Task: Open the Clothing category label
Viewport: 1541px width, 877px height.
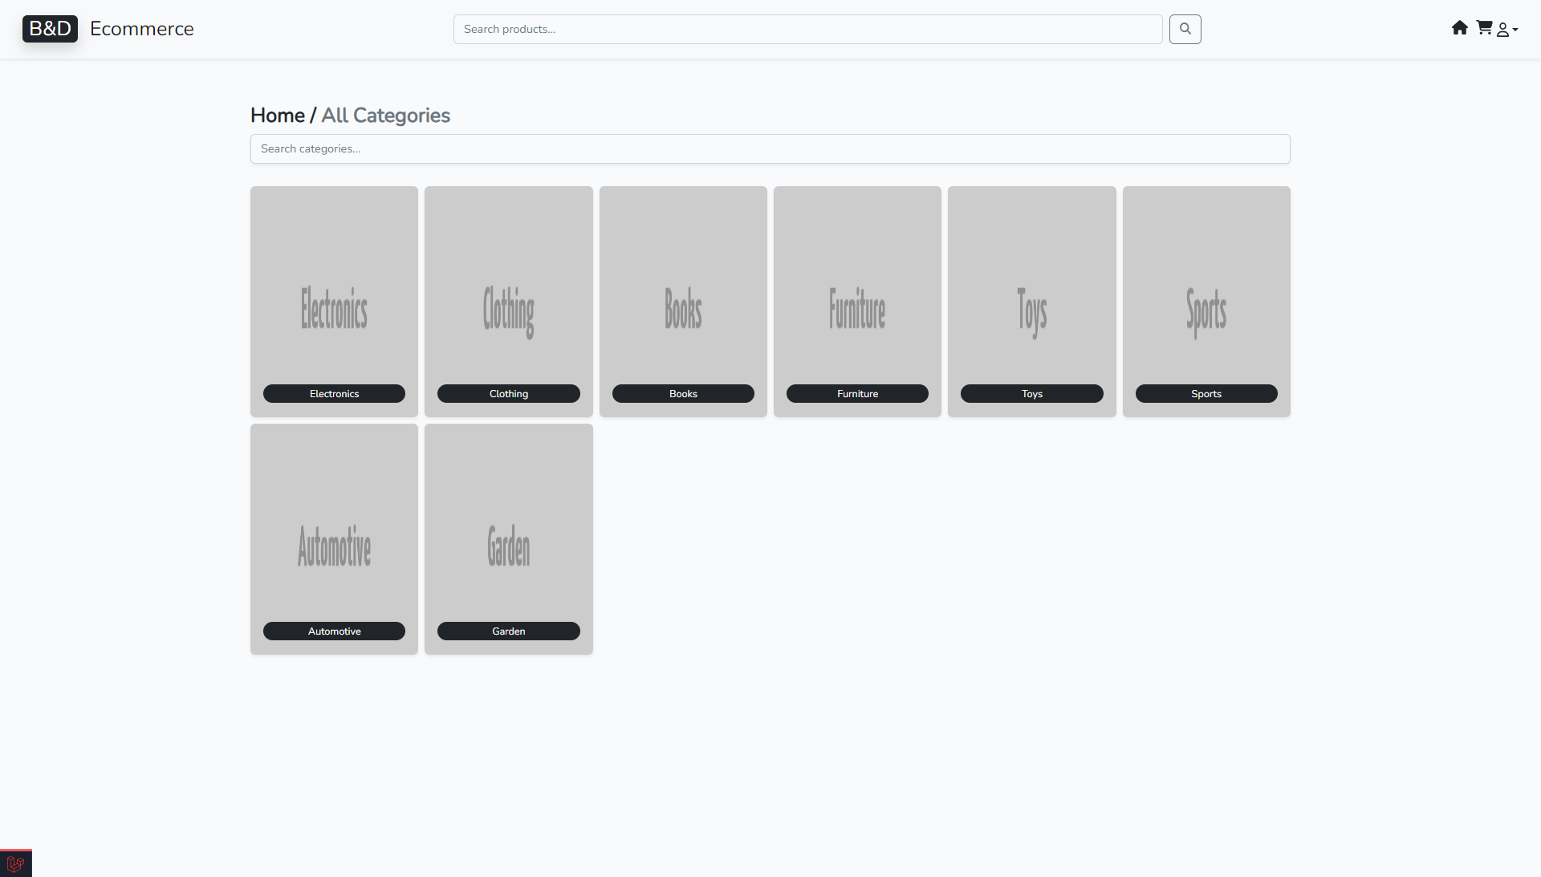Action: (508, 394)
